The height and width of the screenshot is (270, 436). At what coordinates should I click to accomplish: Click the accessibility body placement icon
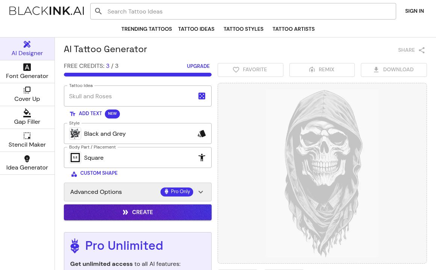202,157
